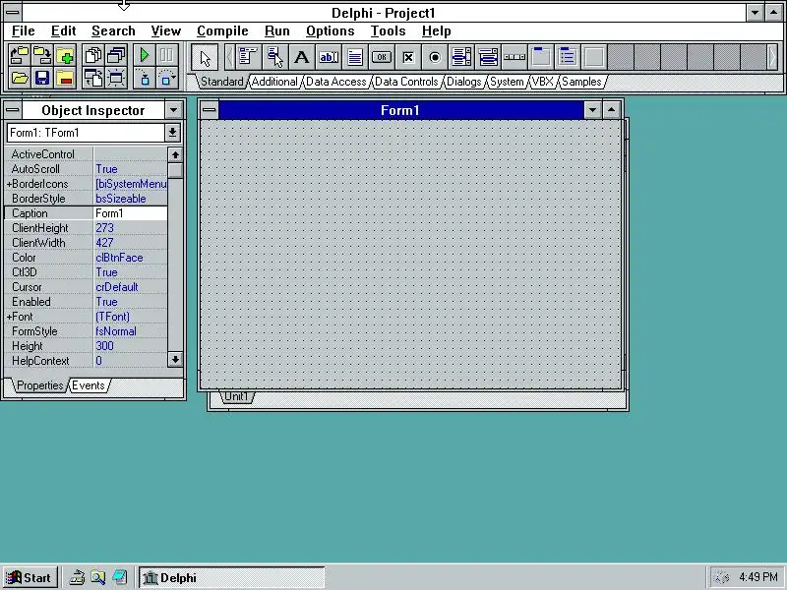Pick the Panel component from the palette
The width and height of the screenshot is (787, 590).
click(594, 57)
